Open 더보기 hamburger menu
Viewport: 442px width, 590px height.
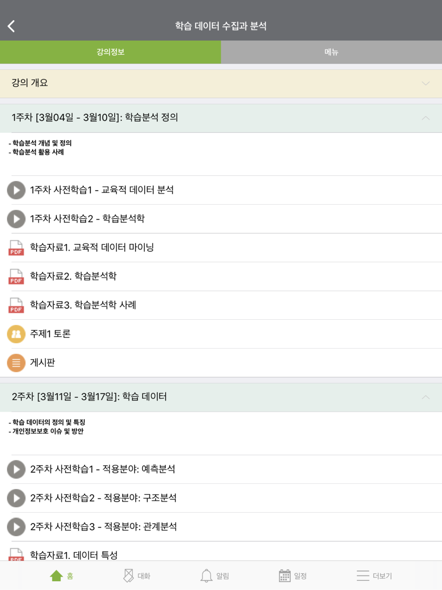click(x=374, y=576)
